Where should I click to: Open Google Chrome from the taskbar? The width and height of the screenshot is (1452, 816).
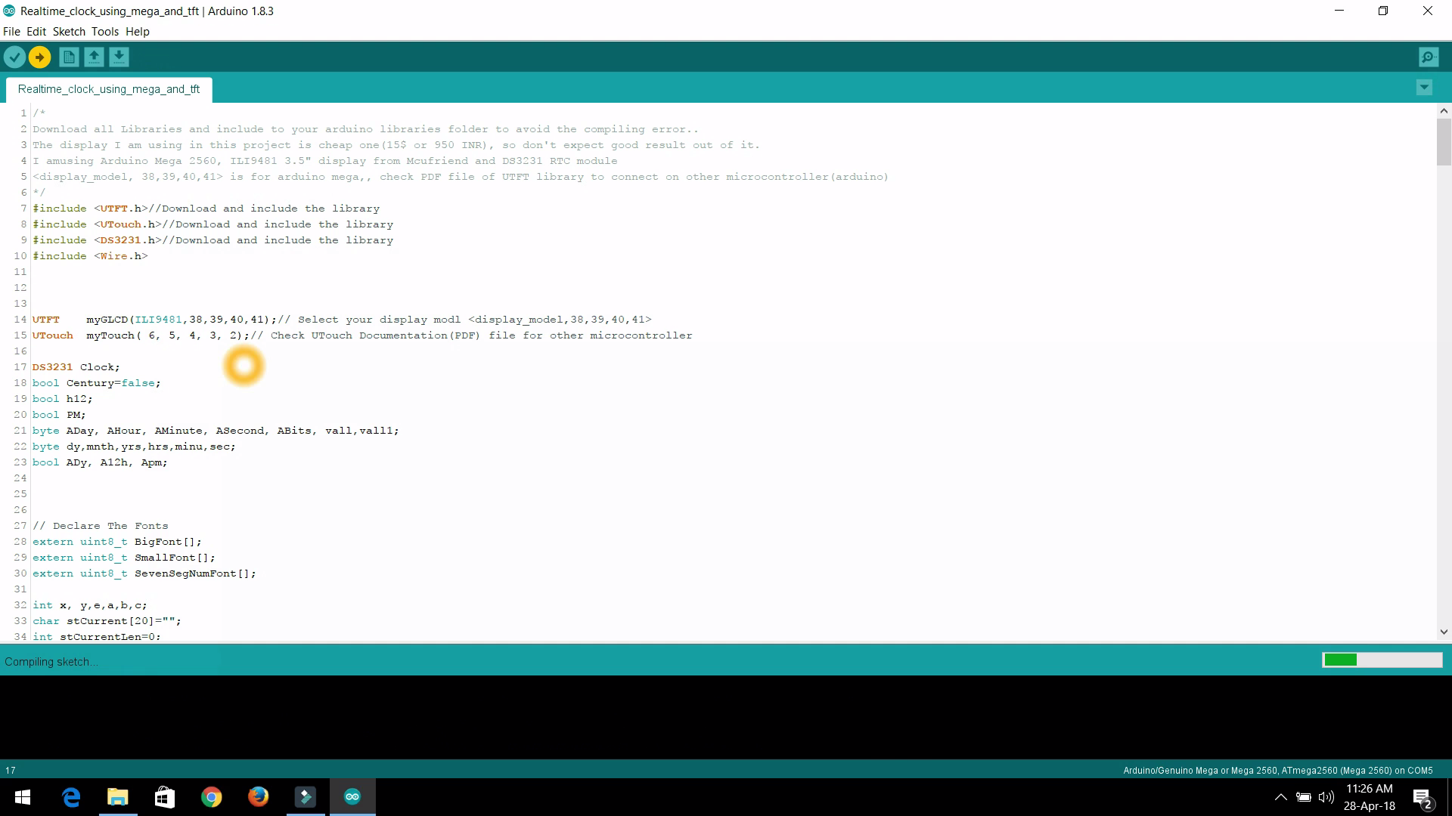211,796
